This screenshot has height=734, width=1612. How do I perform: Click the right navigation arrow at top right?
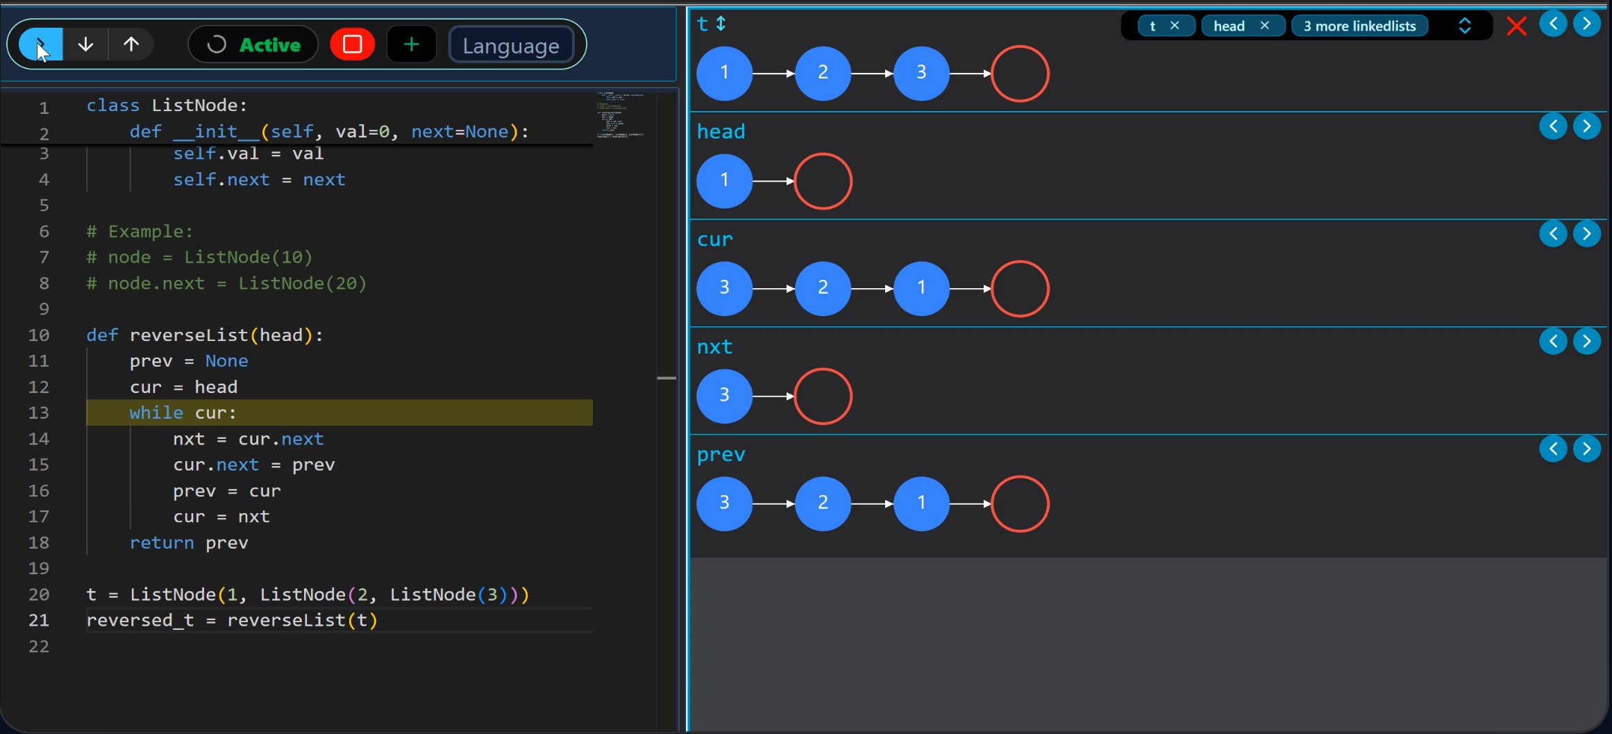point(1588,22)
